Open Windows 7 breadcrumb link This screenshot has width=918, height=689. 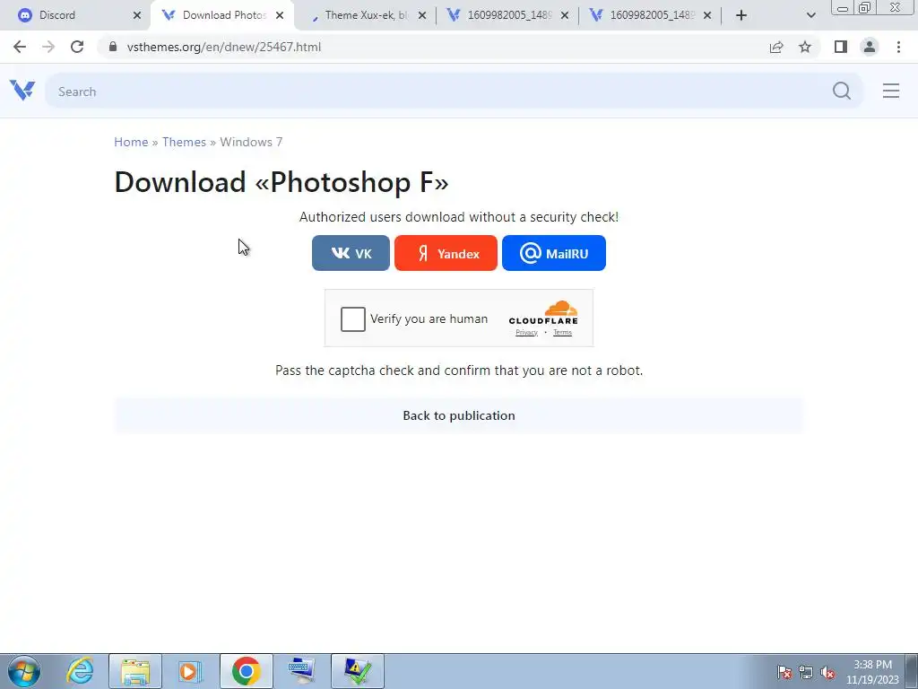[x=251, y=142]
